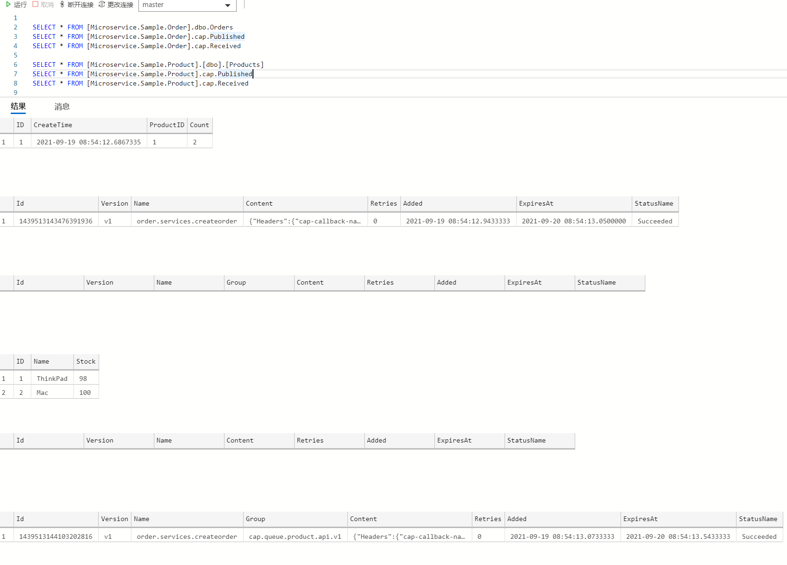The width and height of the screenshot is (787, 565).
Task: Click the Stock column header in Products grid
Action: click(x=86, y=362)
